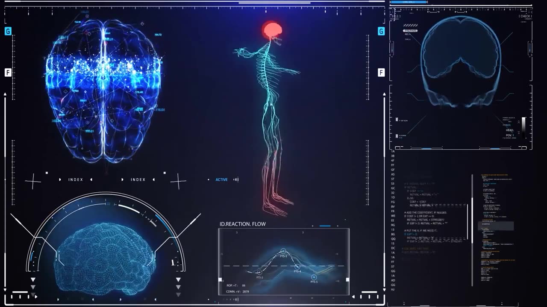Select row HU in the hex code list
The width and height of the screenshot is (547, 307).
pos(393,290)
